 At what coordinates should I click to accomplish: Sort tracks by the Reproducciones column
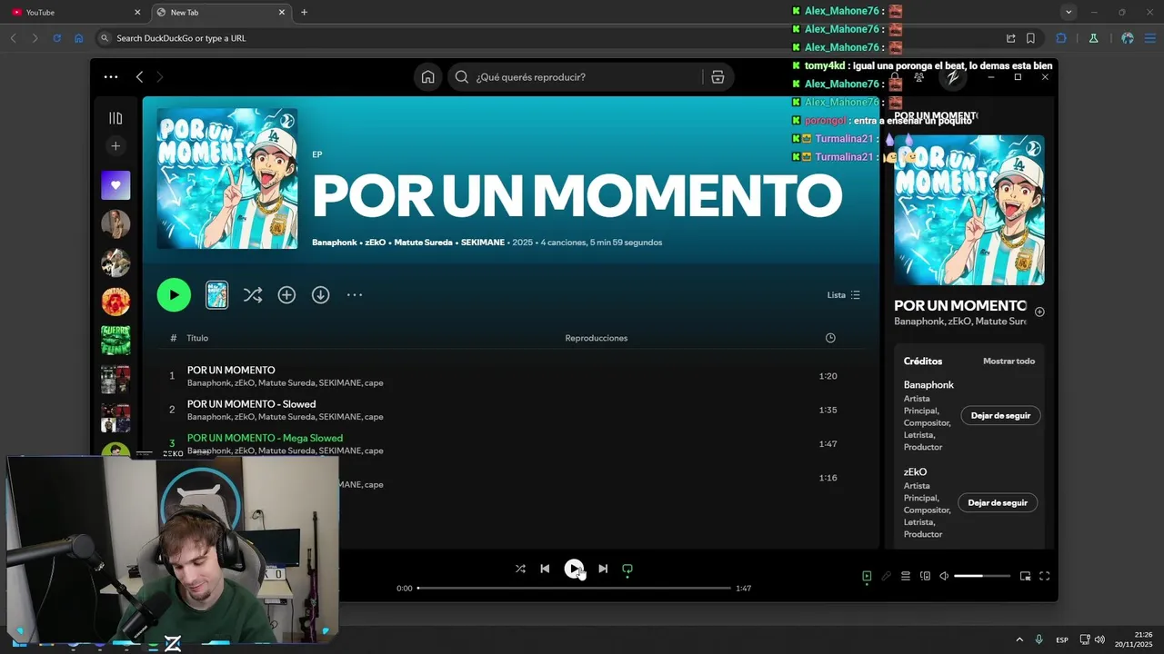597,338
